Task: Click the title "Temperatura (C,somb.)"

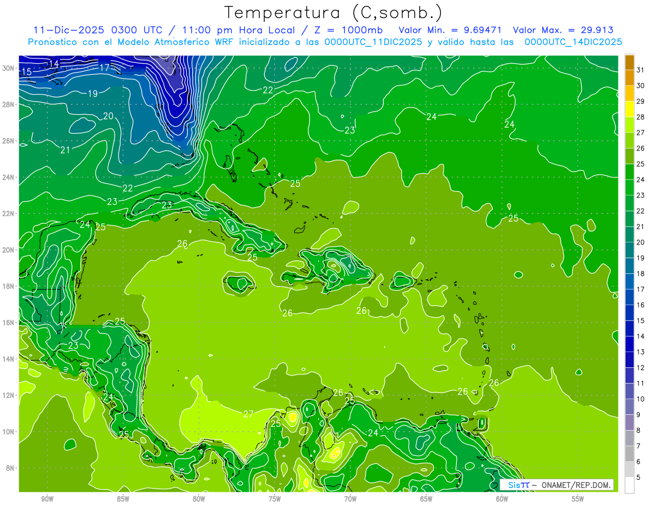Action: point(333,13)
